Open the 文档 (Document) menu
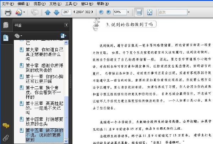Image resolution: width=213 pixels, height=144 pixels. click(x=55, y=4)
